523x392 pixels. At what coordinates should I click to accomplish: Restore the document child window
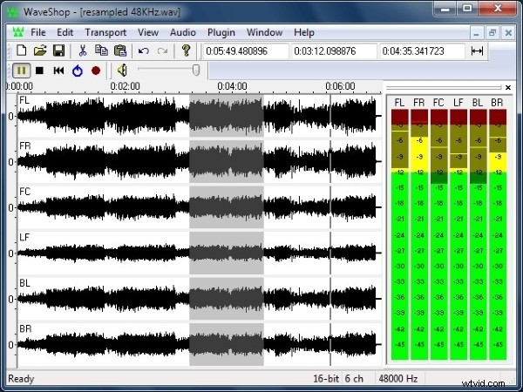[492, 33]
